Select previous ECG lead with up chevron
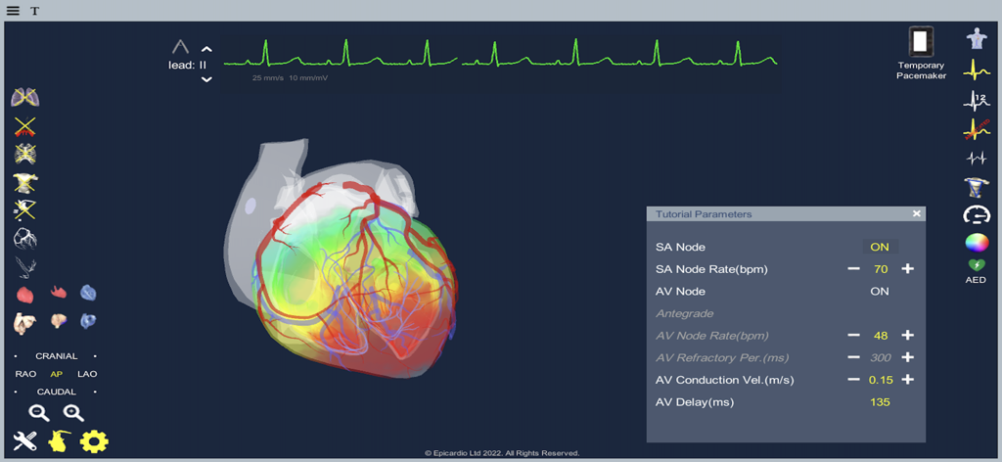Screen dimensions: 1002x462 coord(206,49)
